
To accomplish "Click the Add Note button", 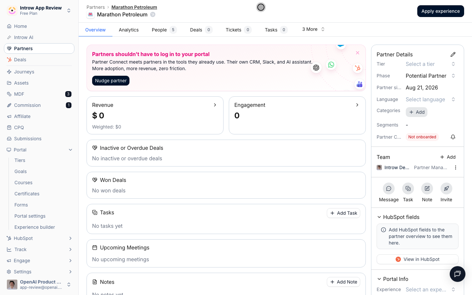I will pyautogui.click(x=344, y=282).
